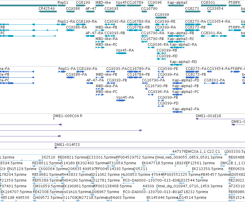Click the DME1-006C04.R BAC label

pyautogui.click(x=68, y=116)
